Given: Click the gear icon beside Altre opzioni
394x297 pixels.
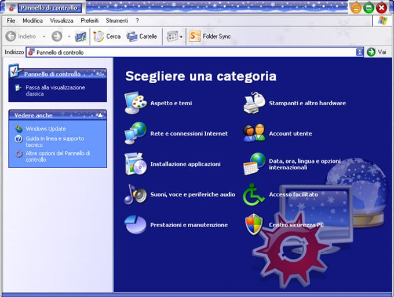Looking at the screenshot, I should pyautogui.click(x=19, y=153).
